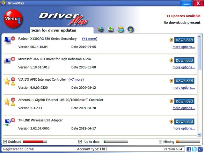Click the orange Missing progress bar
The height and width of the screenshot is (153, 204).
tap(188, 142)
